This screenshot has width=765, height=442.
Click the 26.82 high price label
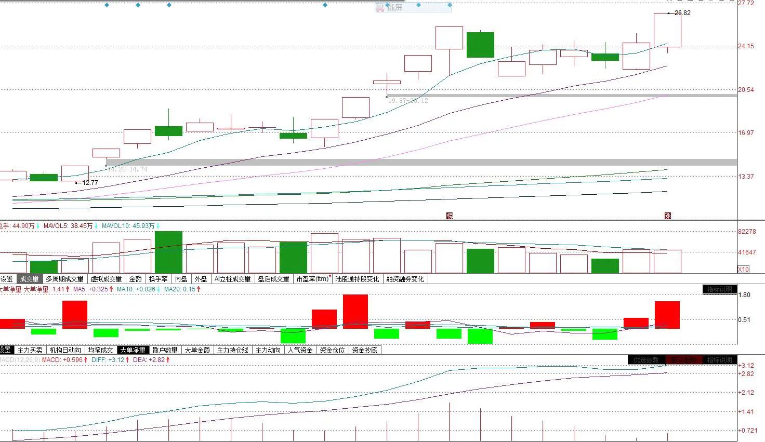tap(682, 13)
